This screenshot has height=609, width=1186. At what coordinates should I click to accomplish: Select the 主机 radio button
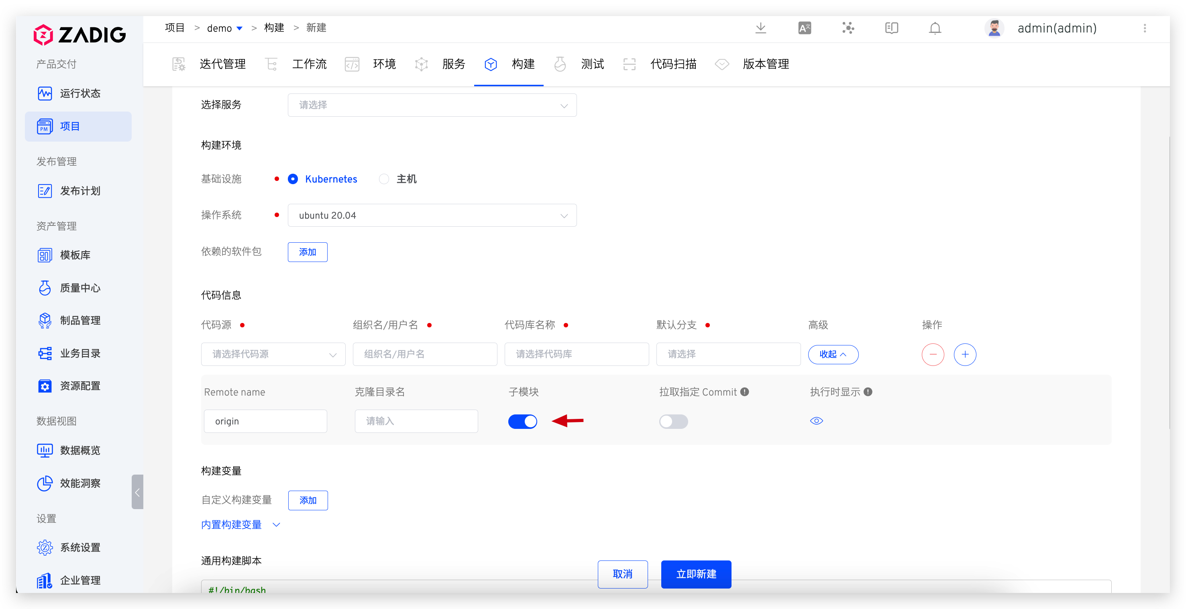click(384, 179)
